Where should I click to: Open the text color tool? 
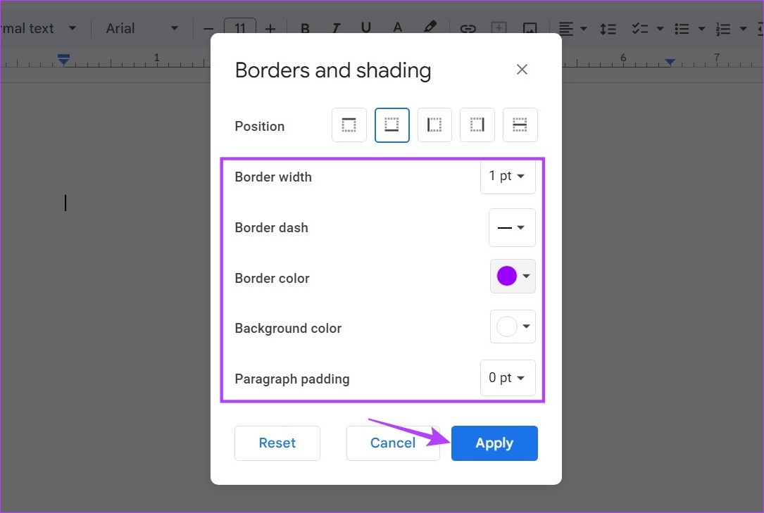pyautogui.click(x=398, y=27)
